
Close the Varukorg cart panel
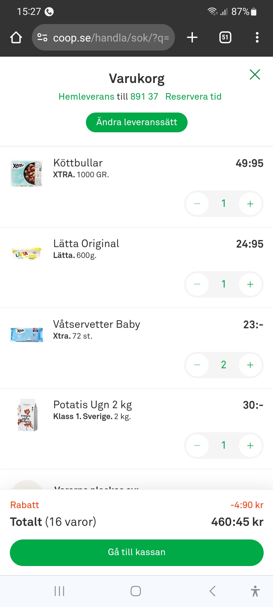[255, 75]
